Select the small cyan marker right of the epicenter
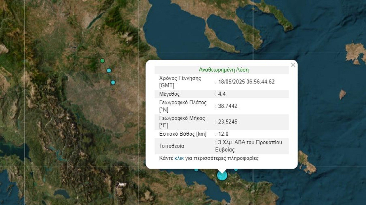 [x=236, y=170]
